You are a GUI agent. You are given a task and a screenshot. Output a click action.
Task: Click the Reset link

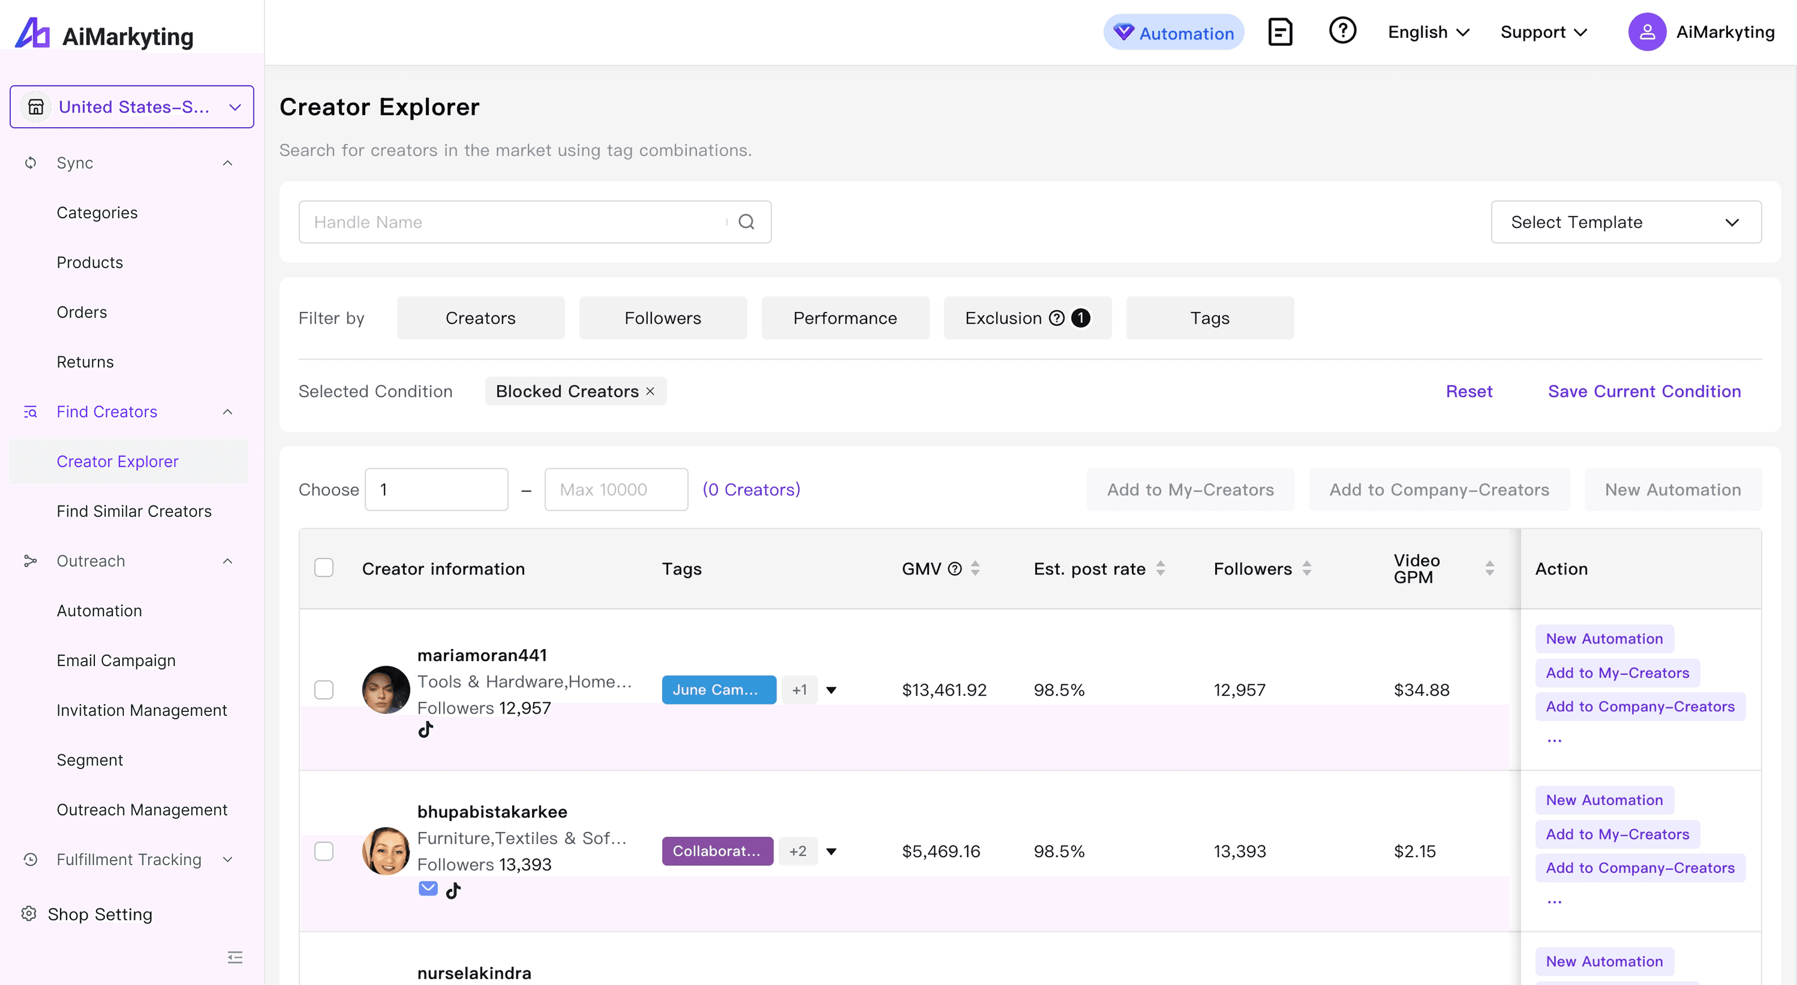pos(1469,391)
